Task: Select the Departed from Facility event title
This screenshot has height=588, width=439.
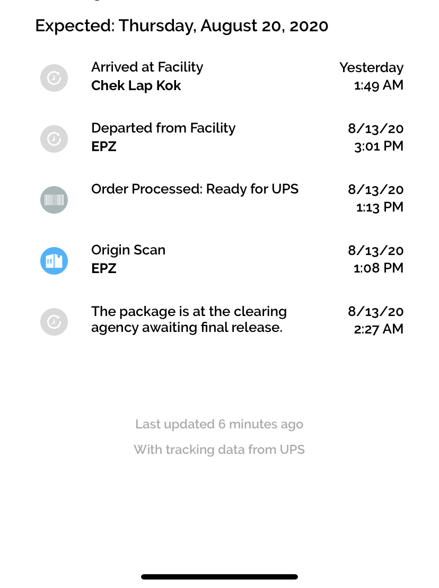Action: 163,128
